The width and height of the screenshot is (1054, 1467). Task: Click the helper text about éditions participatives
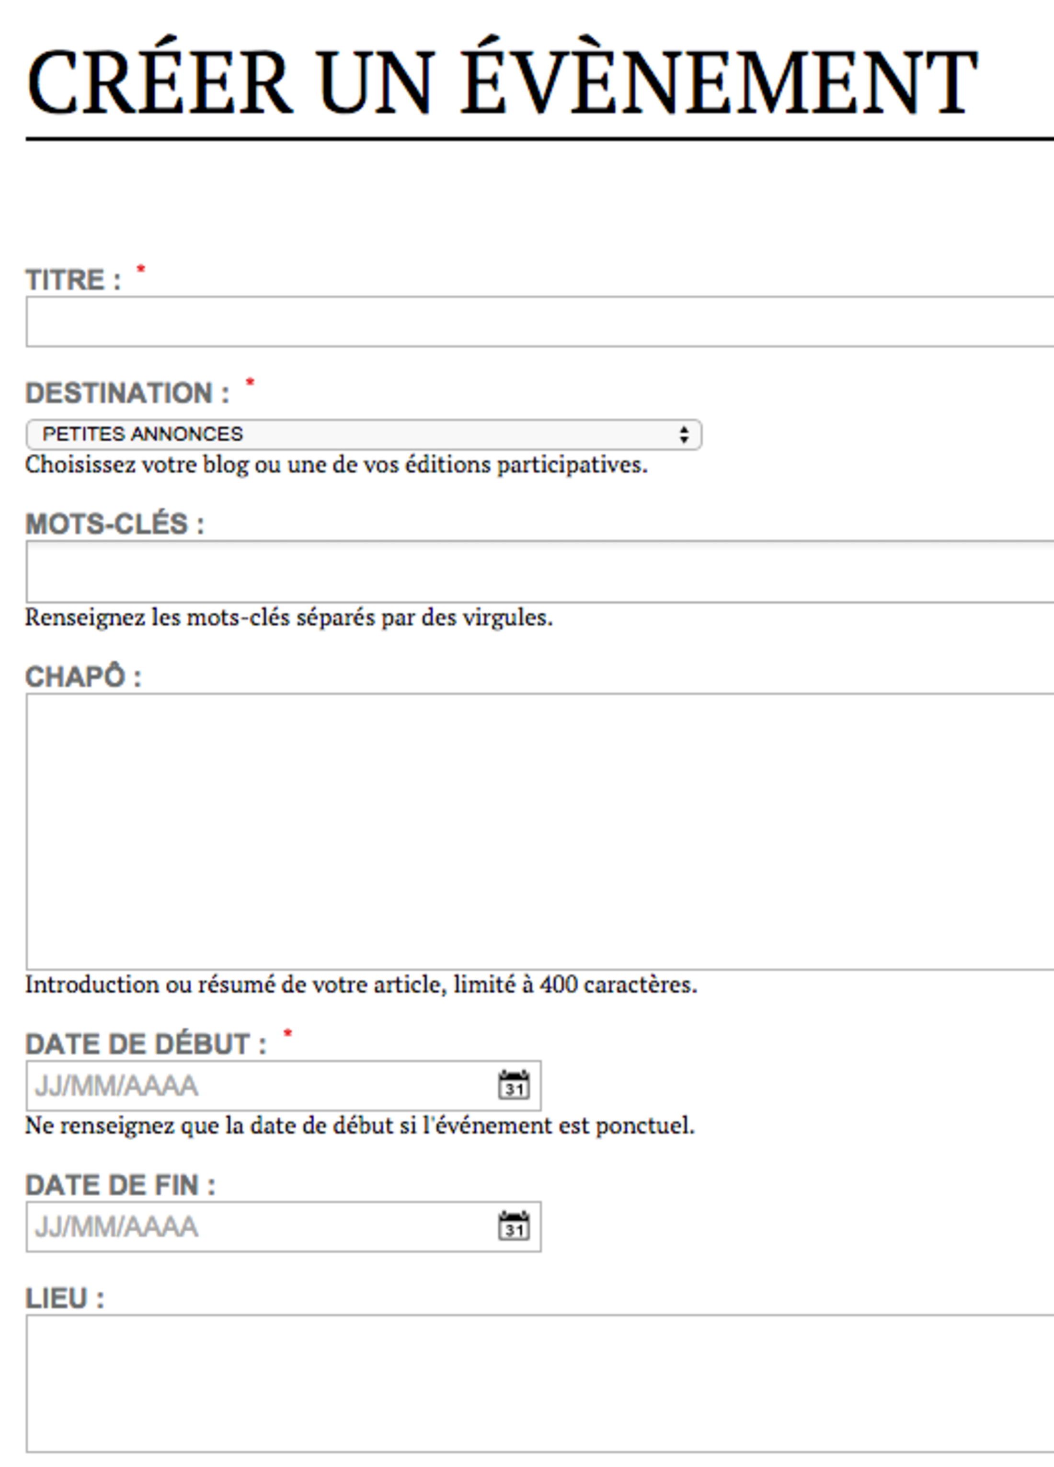pyautogui.click(x=336, y=464)
